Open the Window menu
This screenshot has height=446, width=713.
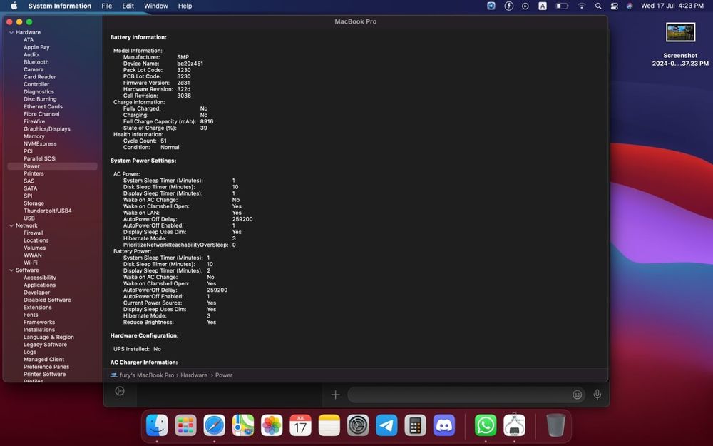tap(156, 6)
